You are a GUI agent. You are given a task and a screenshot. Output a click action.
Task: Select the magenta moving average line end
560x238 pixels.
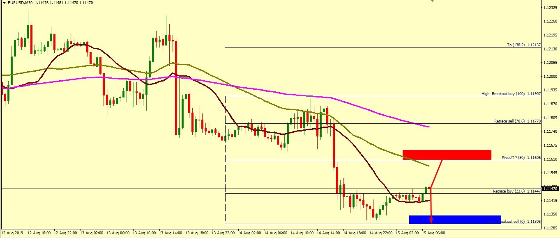click(x=429, y=127)
